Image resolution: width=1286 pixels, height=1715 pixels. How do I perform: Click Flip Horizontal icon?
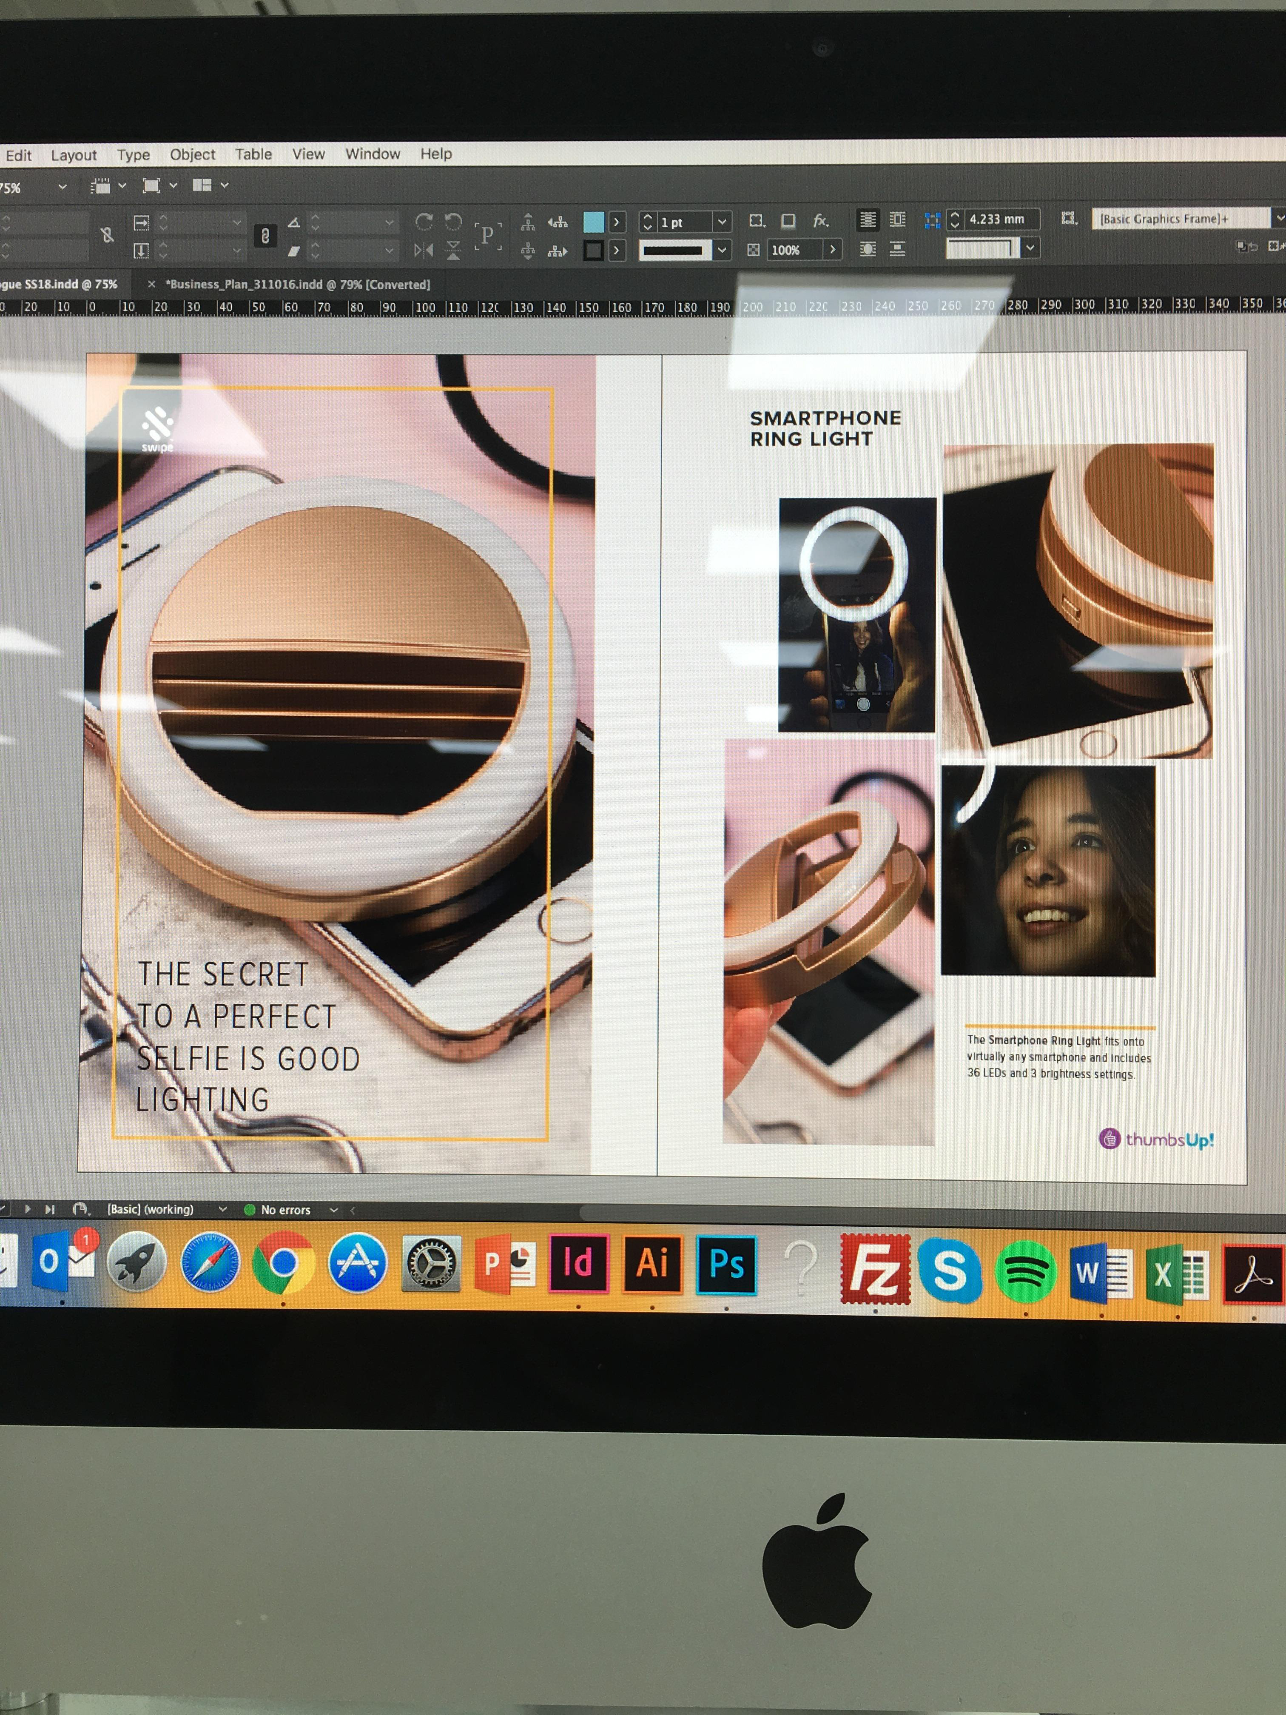click(423, 250)
